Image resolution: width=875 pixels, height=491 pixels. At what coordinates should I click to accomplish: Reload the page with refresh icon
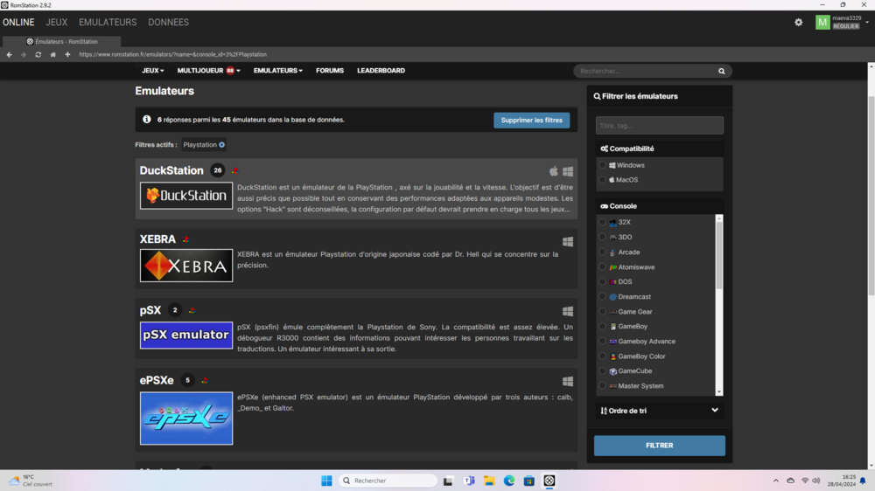[38, 54]
